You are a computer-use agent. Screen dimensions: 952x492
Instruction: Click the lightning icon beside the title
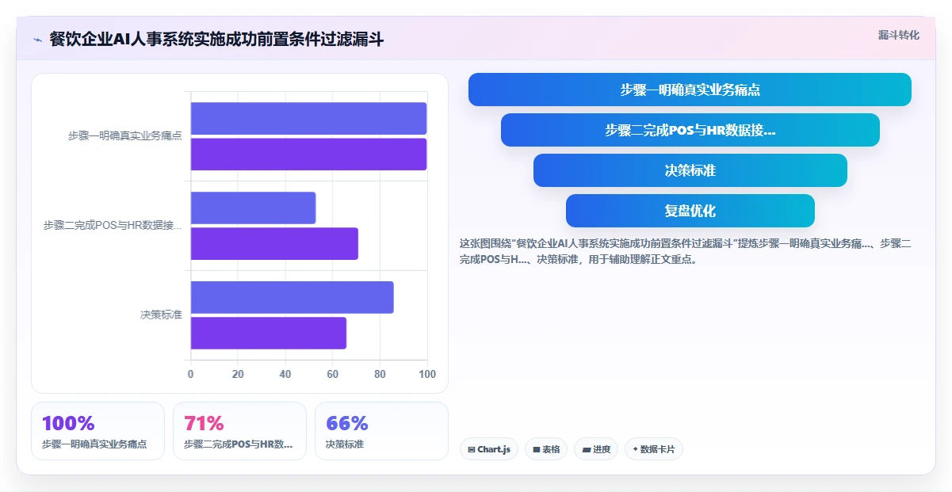click(x=37, y=39)
